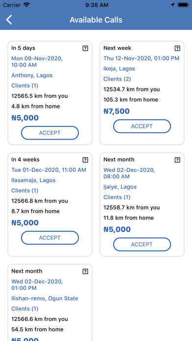
Task: Accept the Ikeja, Lagos ₦7,500 call
Action: 142,126
